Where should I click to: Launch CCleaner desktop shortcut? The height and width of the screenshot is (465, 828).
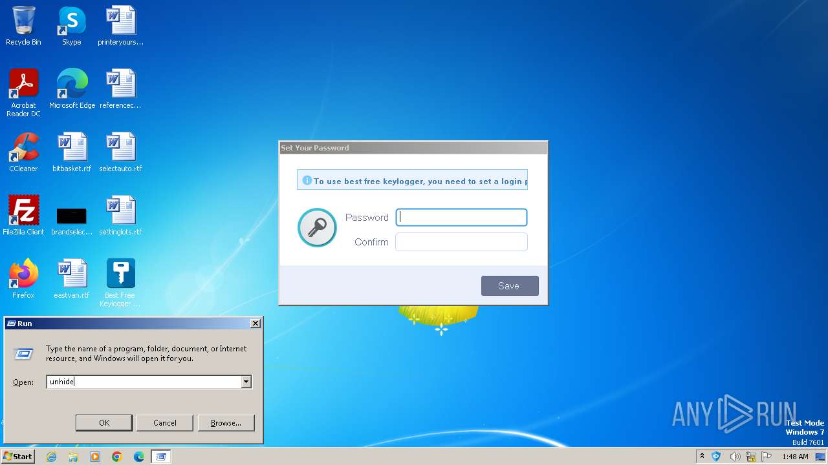(23, 152)
